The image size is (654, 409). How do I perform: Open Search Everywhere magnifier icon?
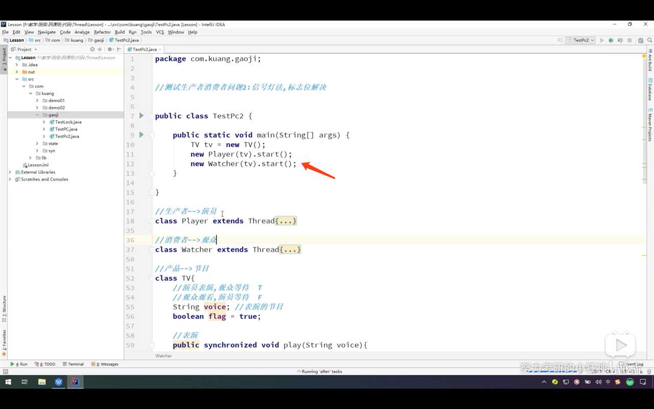[649, 40]
